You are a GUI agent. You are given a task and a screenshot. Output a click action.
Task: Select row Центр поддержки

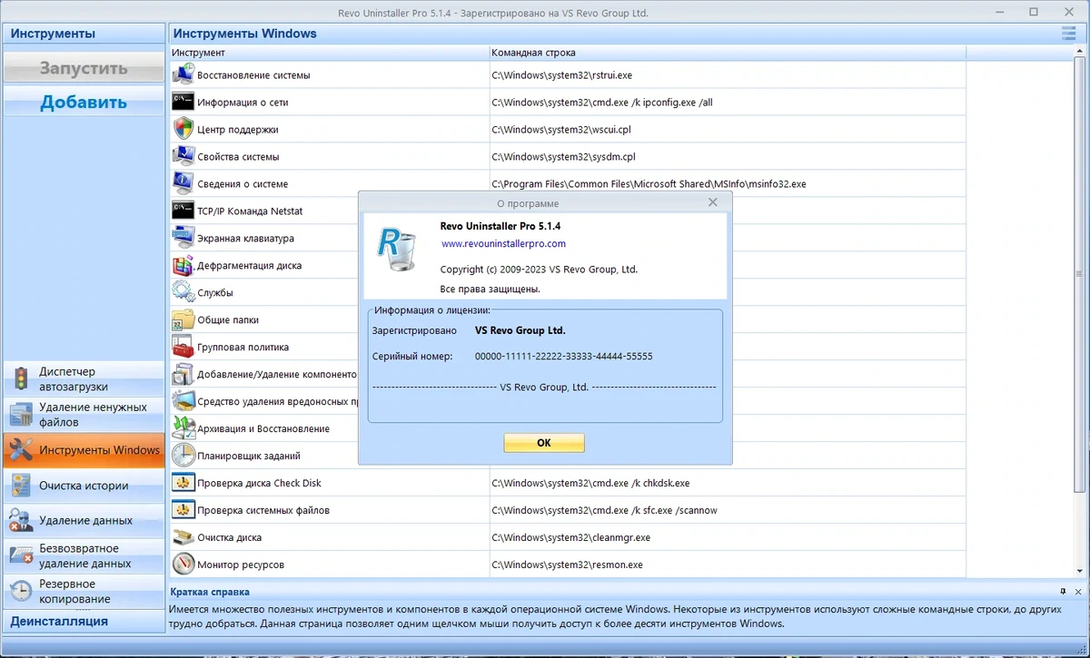[568, 129]
